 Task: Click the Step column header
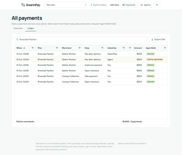87,48
